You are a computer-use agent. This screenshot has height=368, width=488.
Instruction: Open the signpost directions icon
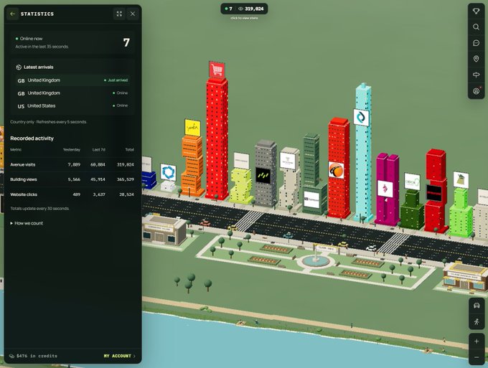coord(476,75)
